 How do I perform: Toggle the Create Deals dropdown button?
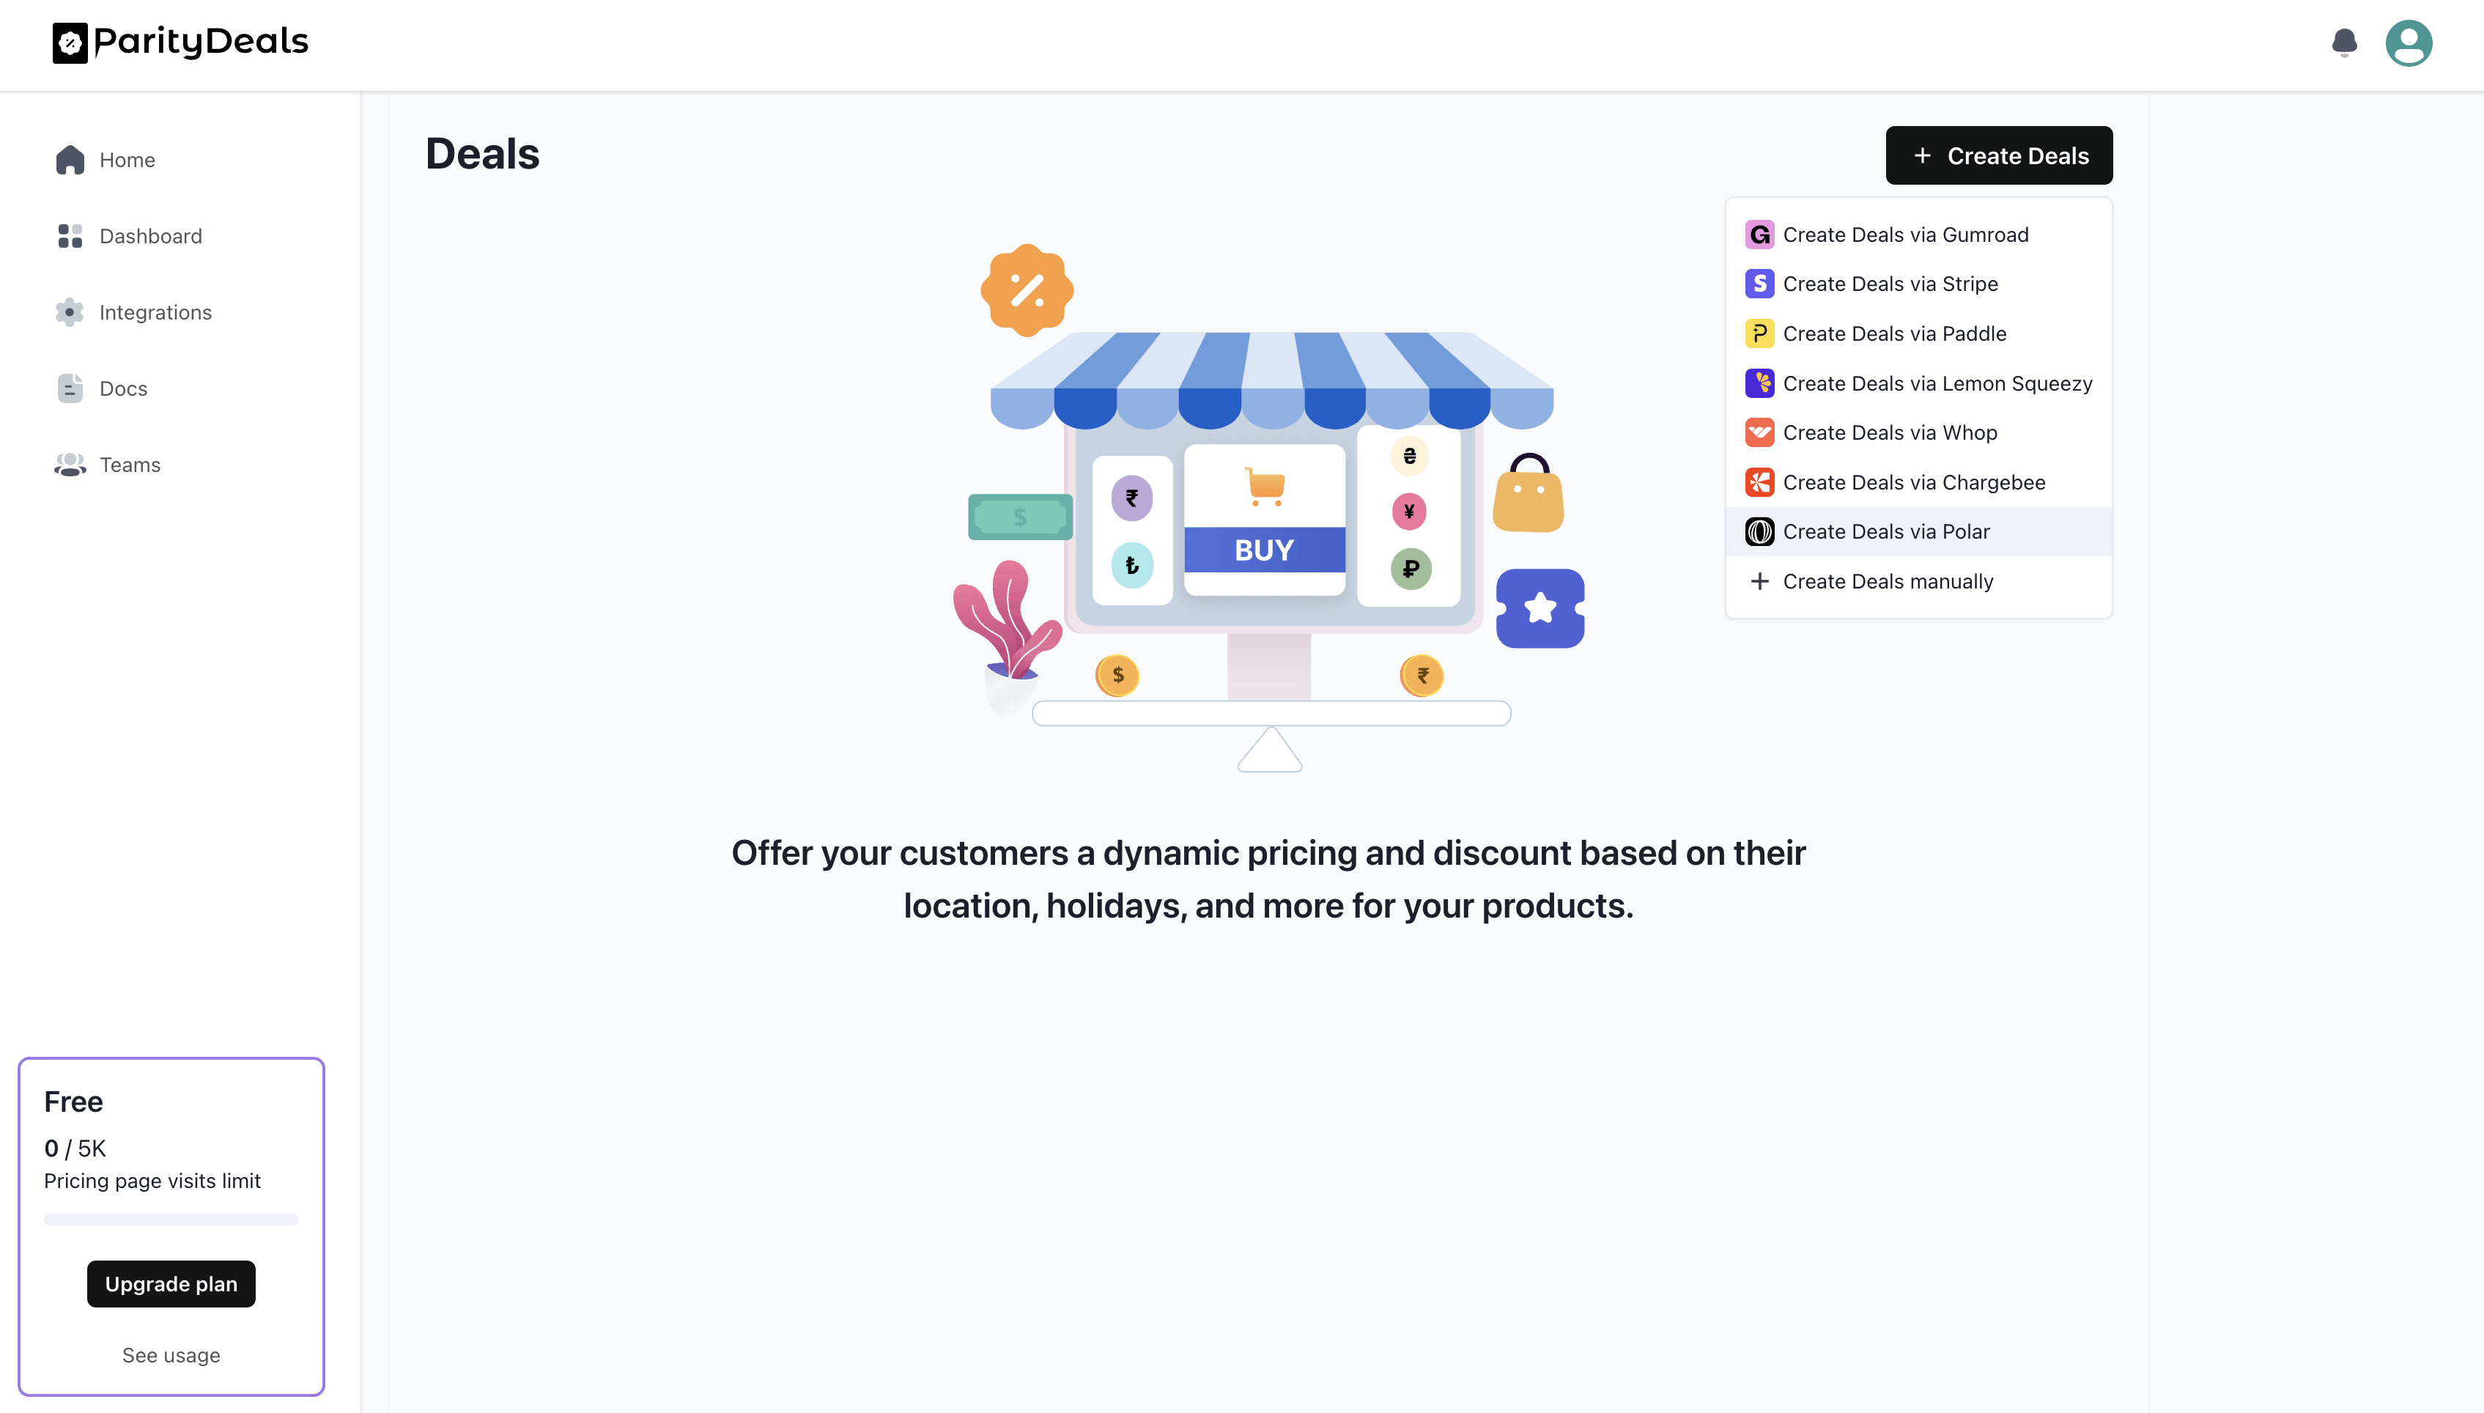[x=1999, y=155]
